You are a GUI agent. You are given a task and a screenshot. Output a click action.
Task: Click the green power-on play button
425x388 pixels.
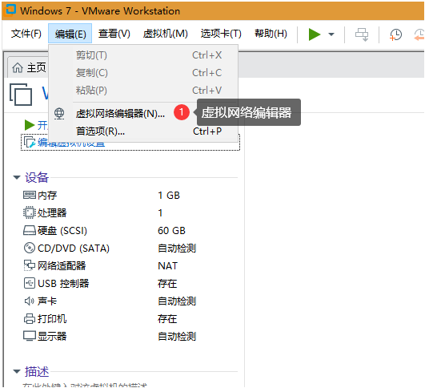click(315, 34)
